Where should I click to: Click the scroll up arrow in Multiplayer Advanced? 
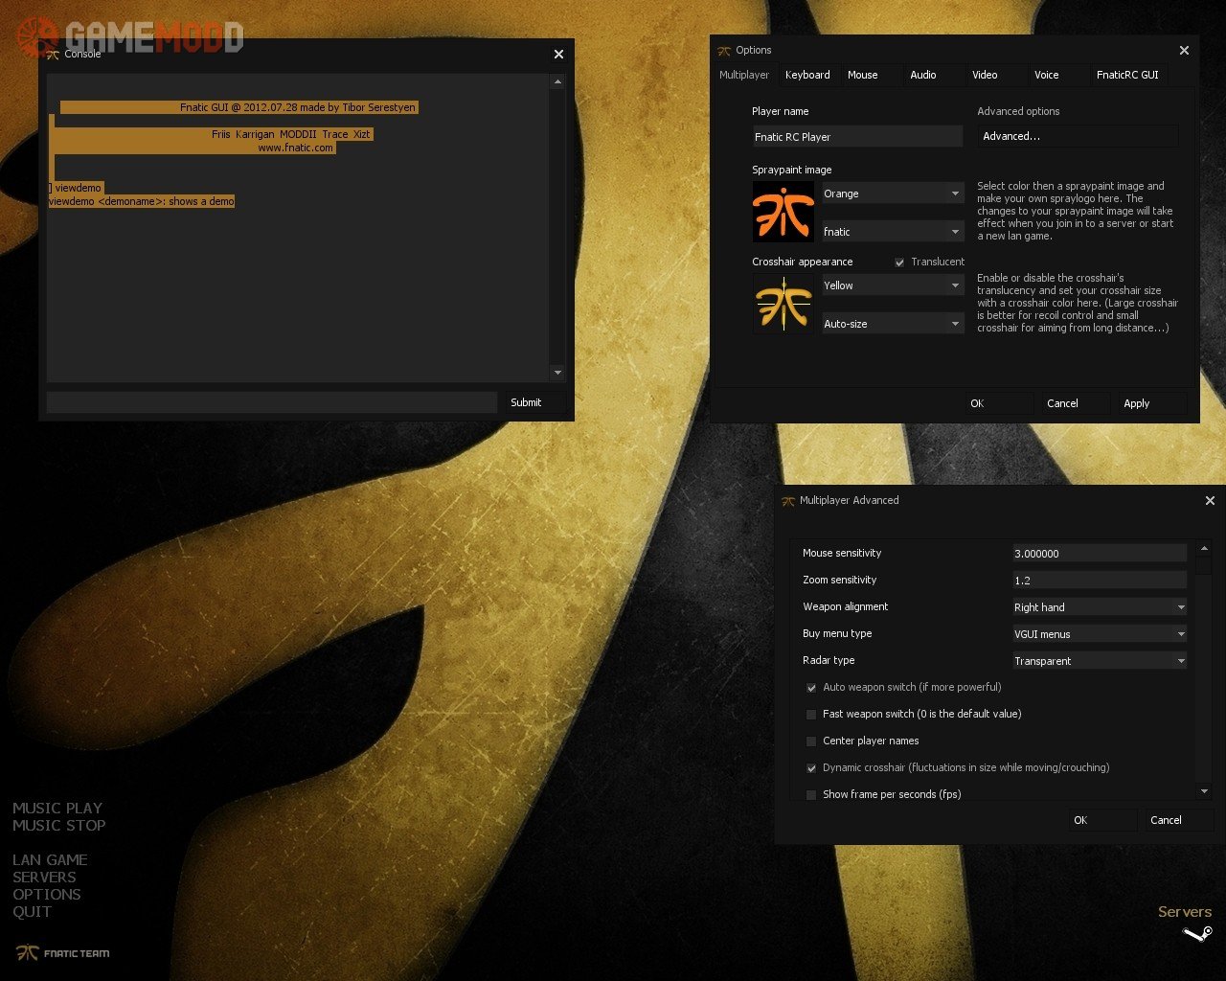1204,548
